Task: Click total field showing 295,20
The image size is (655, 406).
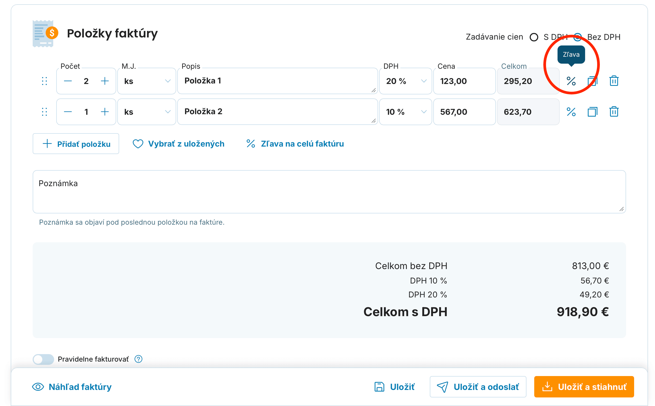Action: [x=528, y=81]
